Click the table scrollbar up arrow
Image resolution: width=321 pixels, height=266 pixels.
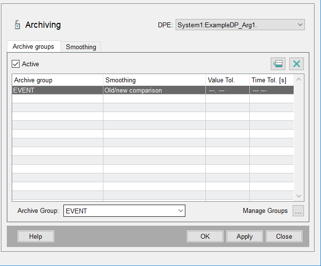(x=299, y=79)
